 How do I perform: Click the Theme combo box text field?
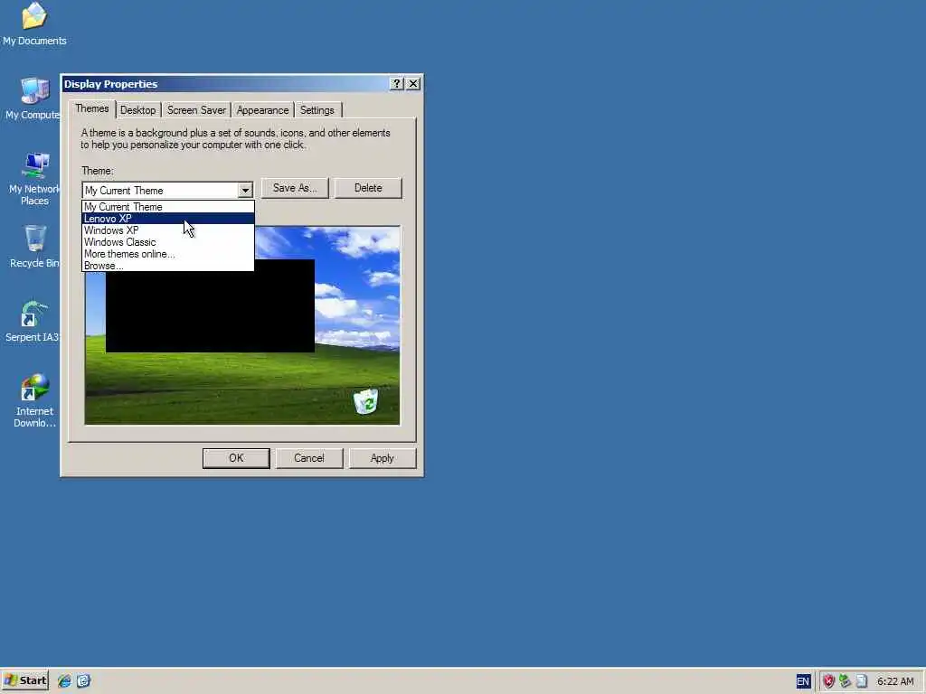point(160,190)
